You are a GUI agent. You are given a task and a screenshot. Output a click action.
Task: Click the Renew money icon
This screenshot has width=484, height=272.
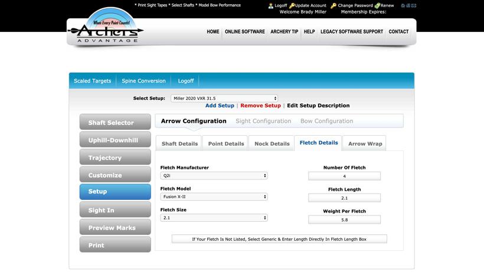coord(377,5)
